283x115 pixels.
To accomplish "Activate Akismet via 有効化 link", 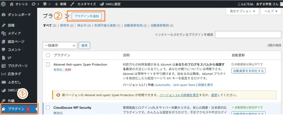I will pyautogui.click(x=58, y=70).
